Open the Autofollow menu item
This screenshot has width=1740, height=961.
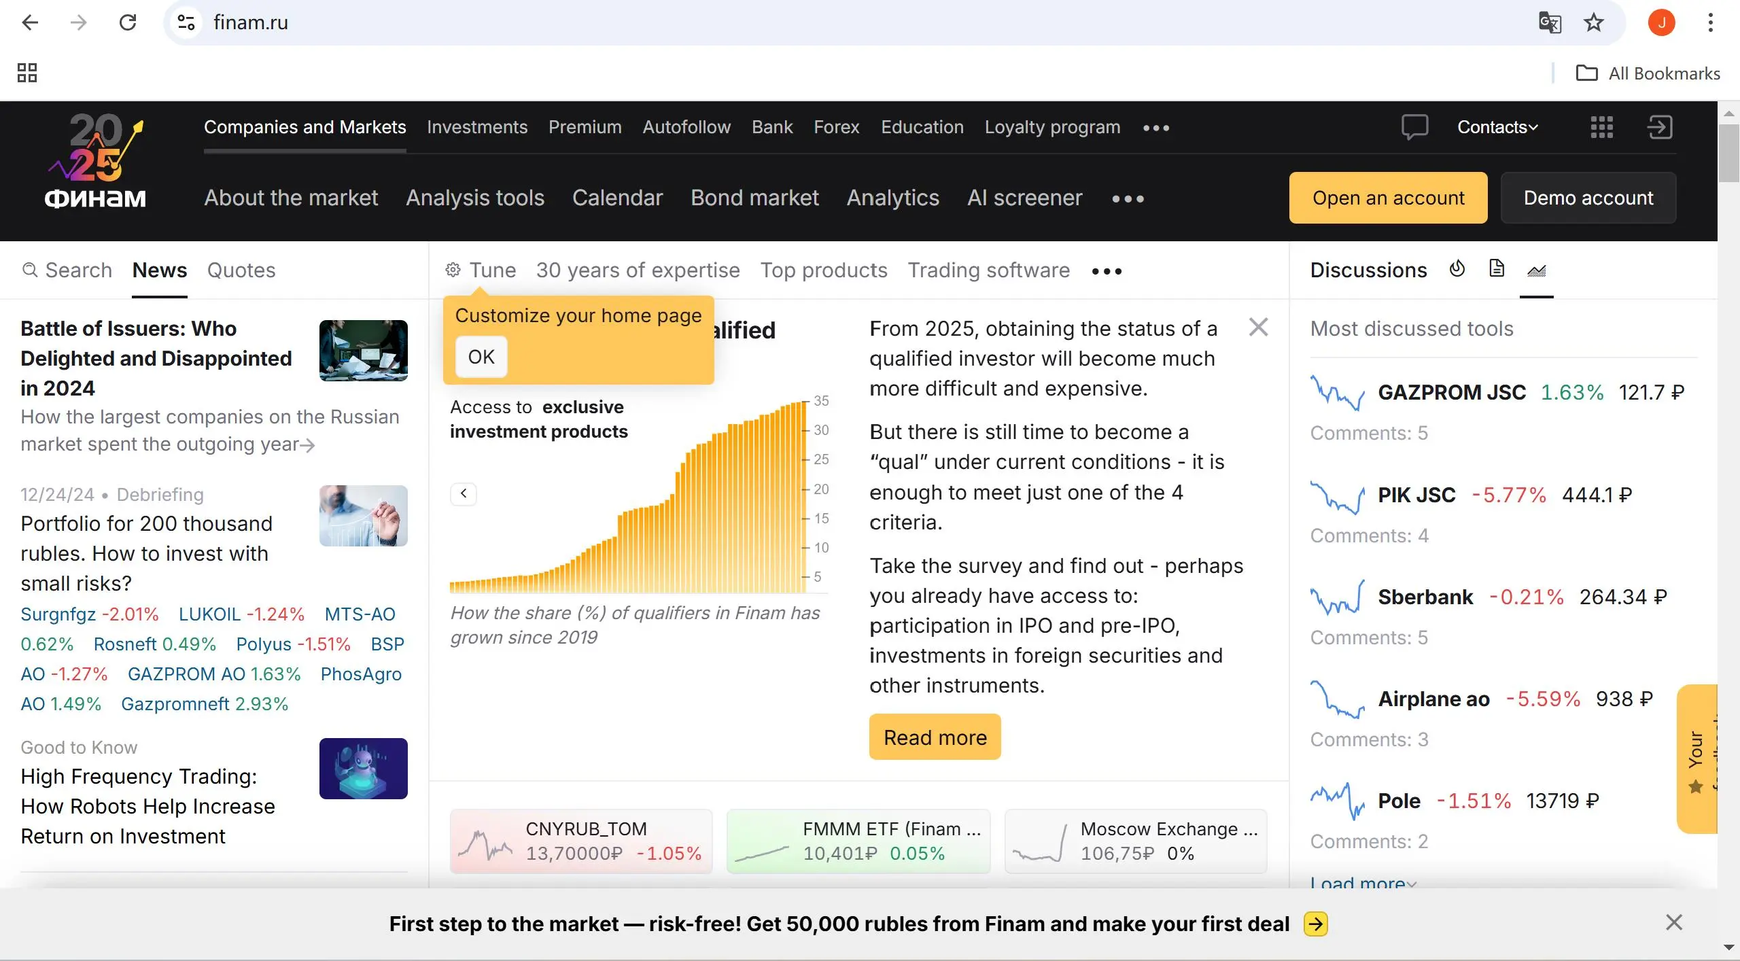click(x=686, y=127)
